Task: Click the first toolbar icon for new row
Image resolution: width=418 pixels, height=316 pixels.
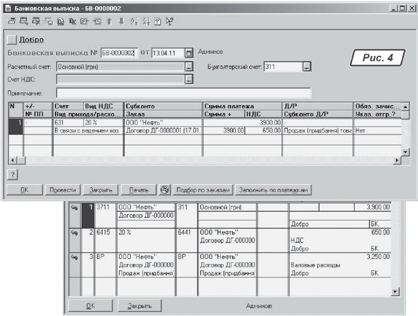Action: tap(10, 23)
